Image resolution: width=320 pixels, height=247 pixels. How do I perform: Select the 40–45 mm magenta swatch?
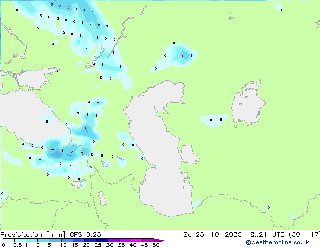click(x=137, y=240)
